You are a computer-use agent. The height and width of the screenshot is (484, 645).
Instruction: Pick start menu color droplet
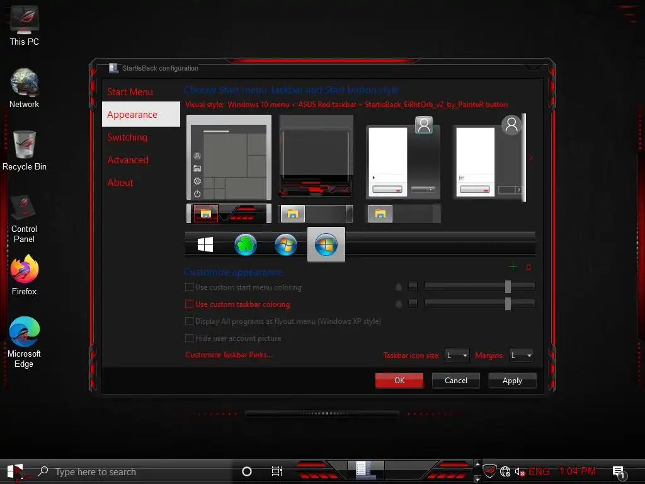click(398, 287)
